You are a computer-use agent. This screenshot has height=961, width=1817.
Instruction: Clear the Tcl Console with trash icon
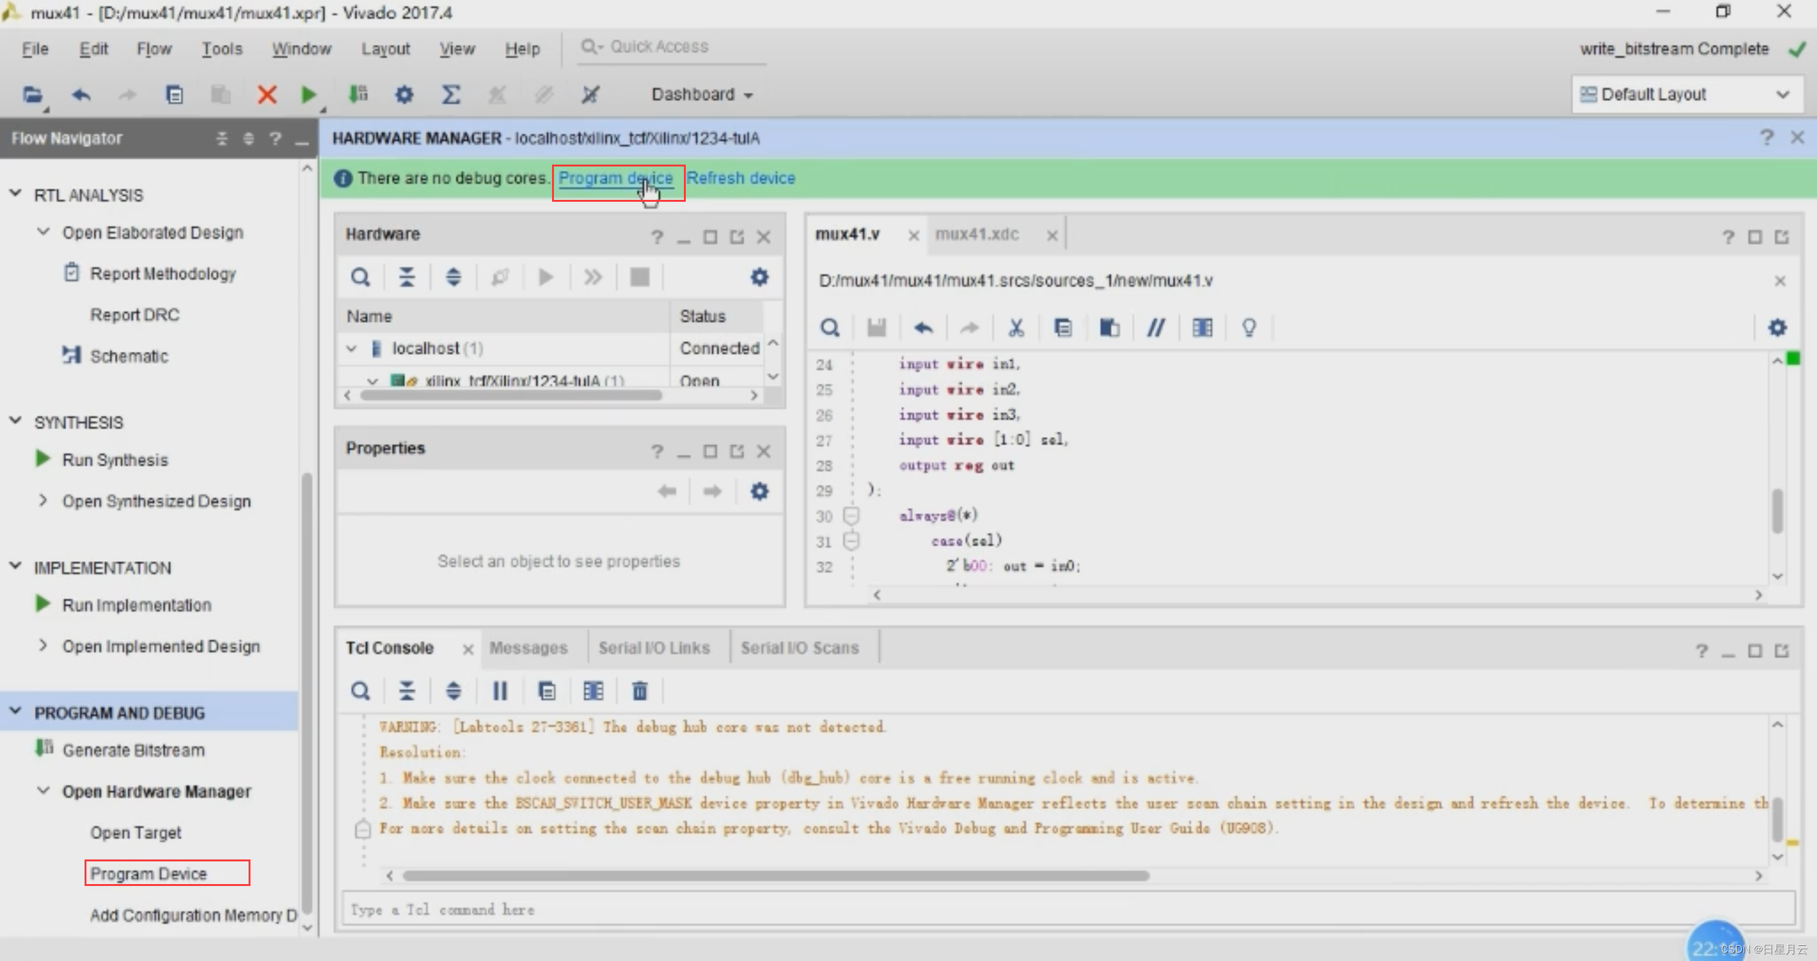(x=639, y=691)
